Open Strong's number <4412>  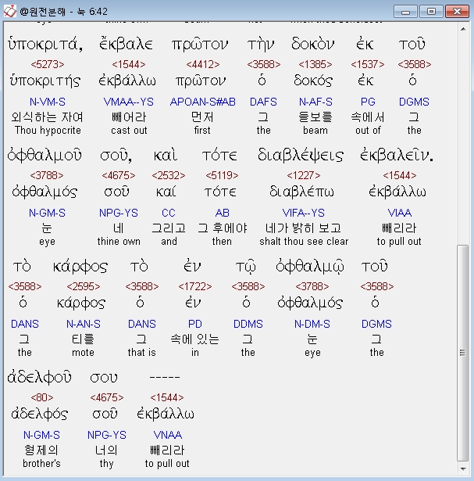coord(203,64)
